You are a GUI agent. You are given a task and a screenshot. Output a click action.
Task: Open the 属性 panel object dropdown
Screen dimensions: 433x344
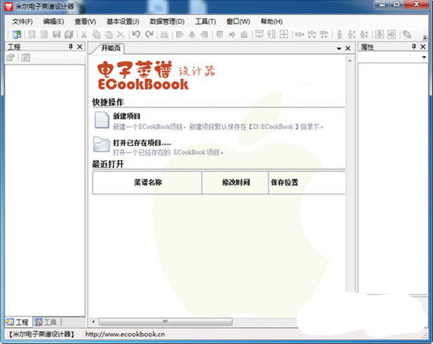point(424,58)
